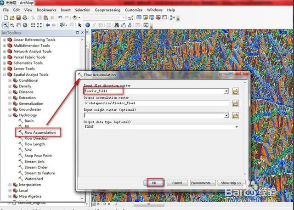Screen dimensions: 294x210
Task: Open a map document with folder icon
Action: coord(12,17)
